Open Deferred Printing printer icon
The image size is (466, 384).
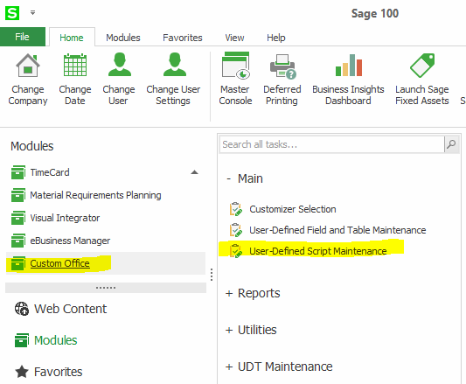click(283, 66)
